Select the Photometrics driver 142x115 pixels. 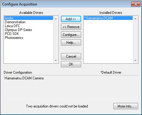pos(29,38)
